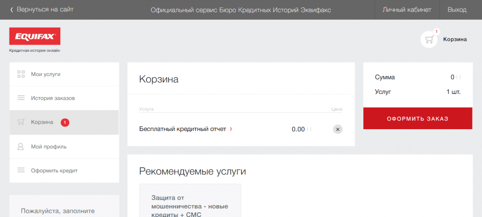482x217 pixels.
Task: Click the cart icon in sidebar Корзина
Action: (21, 123)
